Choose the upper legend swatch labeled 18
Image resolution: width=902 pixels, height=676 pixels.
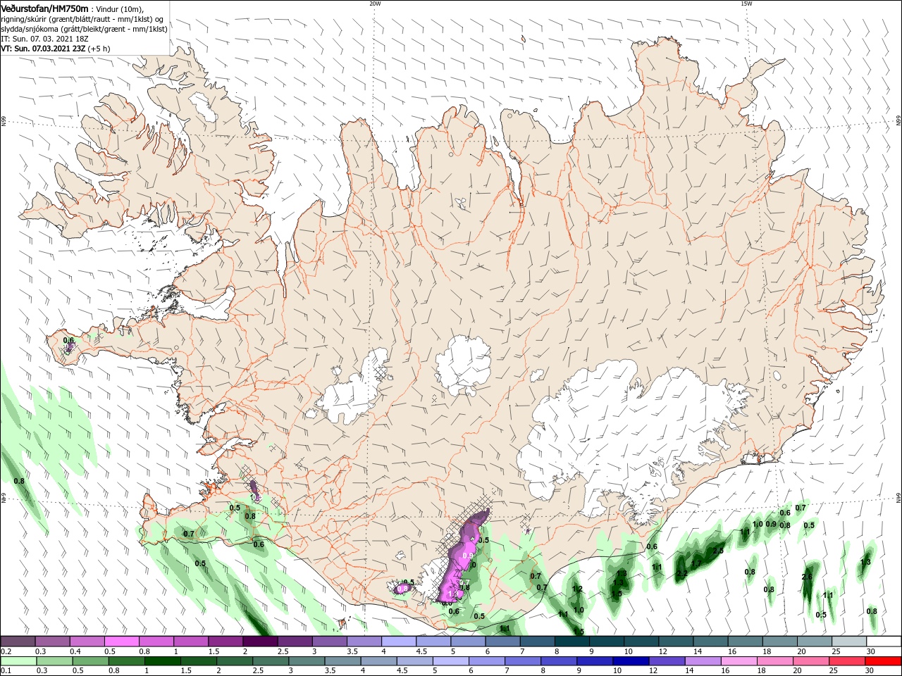click(x=779, y=641)
